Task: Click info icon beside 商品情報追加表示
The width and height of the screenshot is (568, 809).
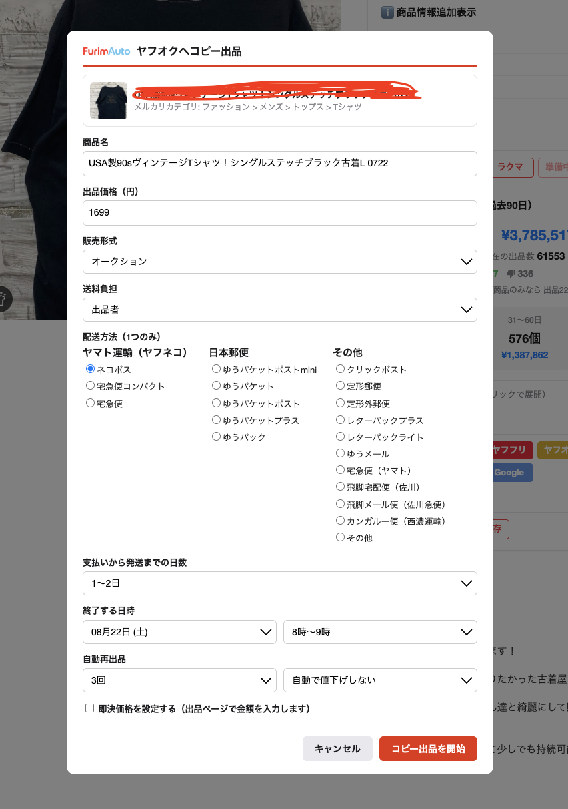Action: coord(387,12)
